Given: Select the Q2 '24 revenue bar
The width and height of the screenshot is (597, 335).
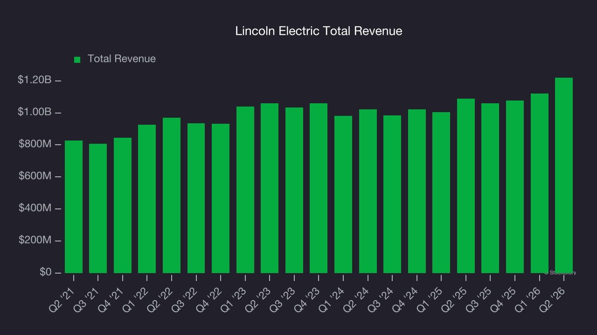Looking at the screenshot, I should pos(368,191).
